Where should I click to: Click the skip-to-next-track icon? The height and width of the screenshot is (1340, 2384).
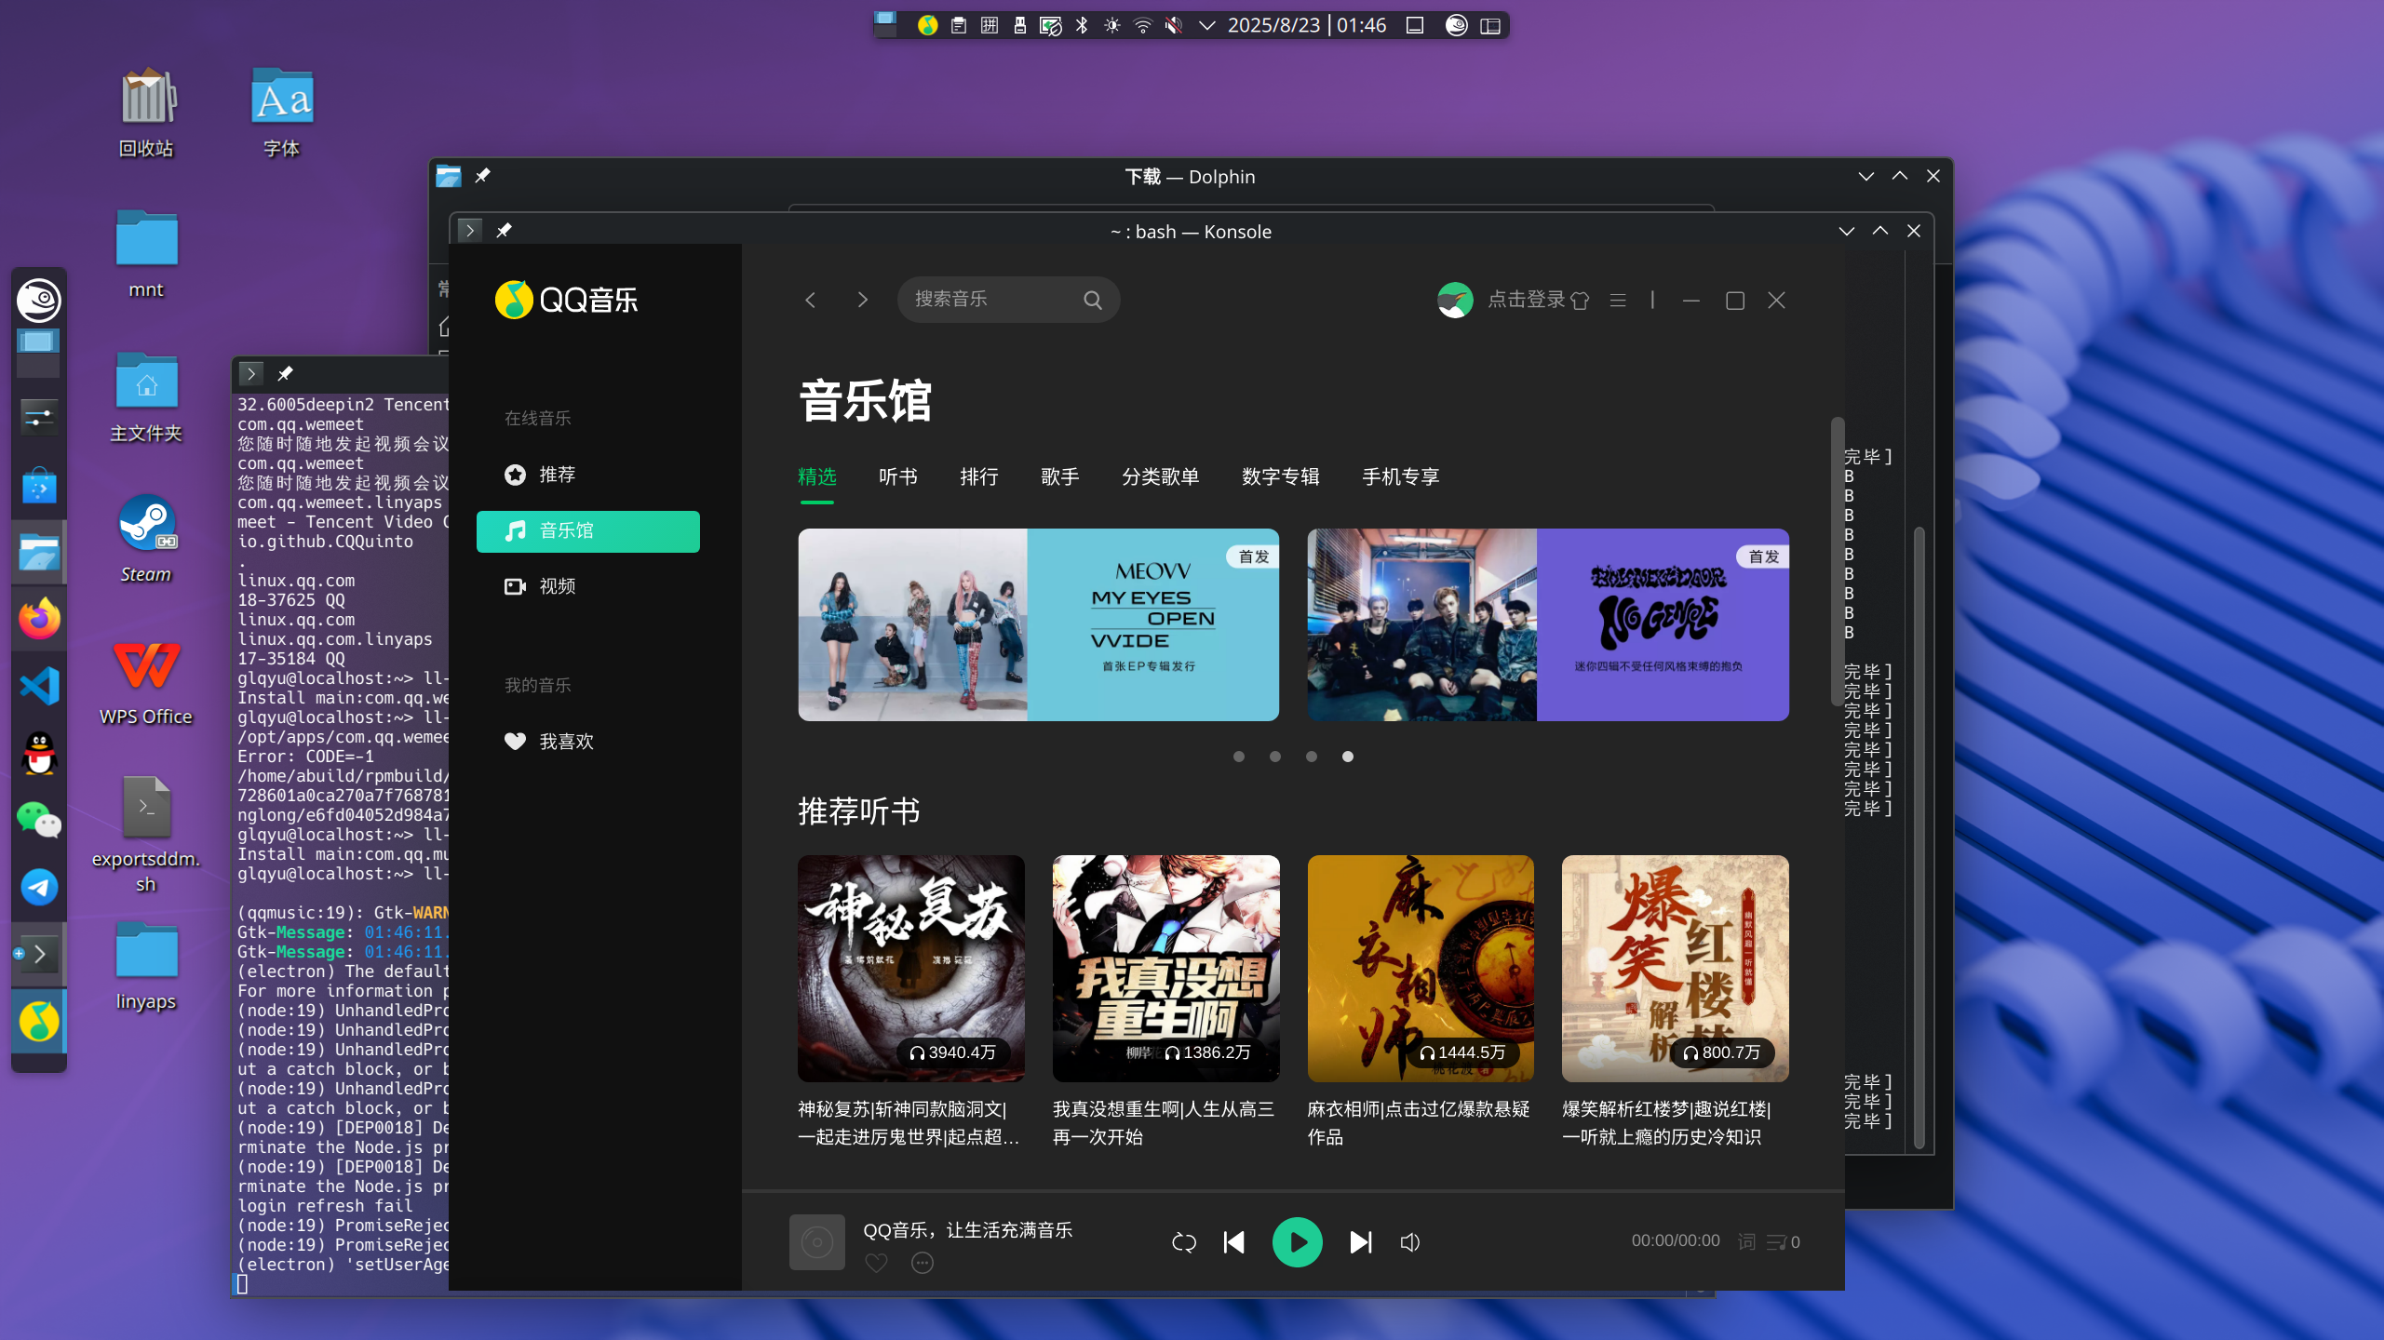click(x=1361, y=1241)
